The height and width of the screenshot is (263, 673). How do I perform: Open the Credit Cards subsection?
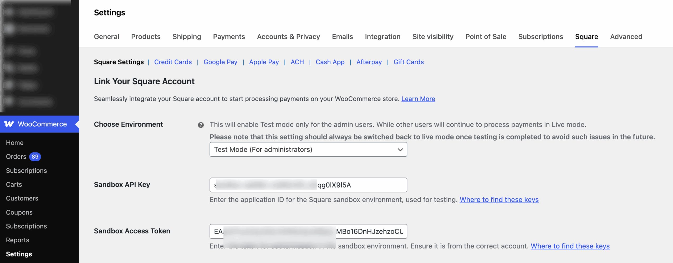[x=173, y=62]
